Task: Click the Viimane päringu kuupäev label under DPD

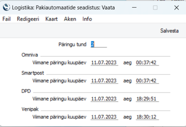Action: pos(59,99)
